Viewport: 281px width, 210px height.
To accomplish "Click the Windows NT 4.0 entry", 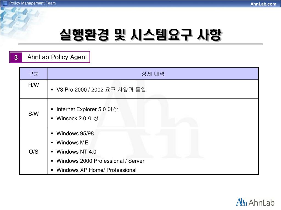I will click(x=76, y=152).
